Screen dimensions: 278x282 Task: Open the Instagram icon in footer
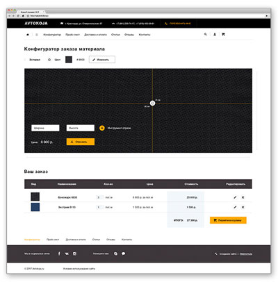pos(74,254)
